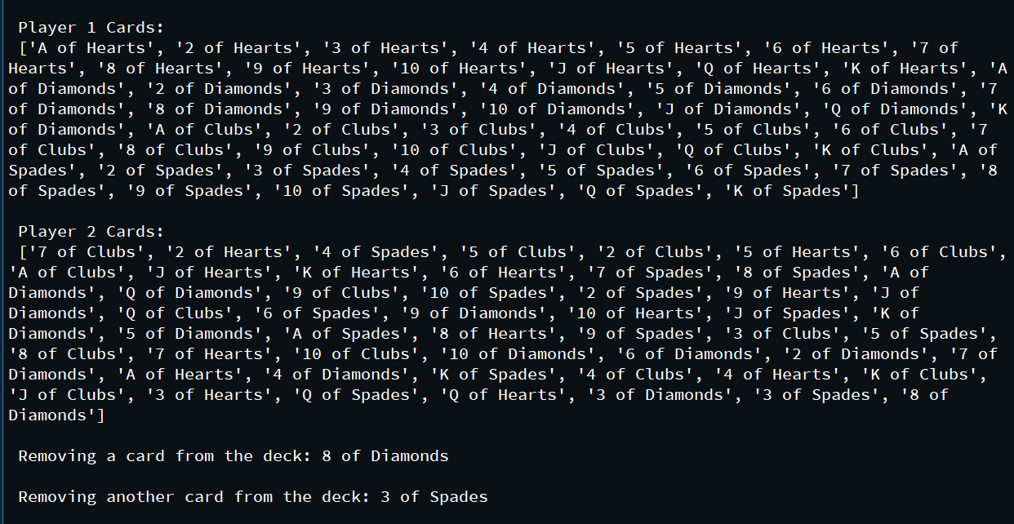Click '3 of Spades' in the removal message
Viewport: 1014px width, 524px height.
434,497
